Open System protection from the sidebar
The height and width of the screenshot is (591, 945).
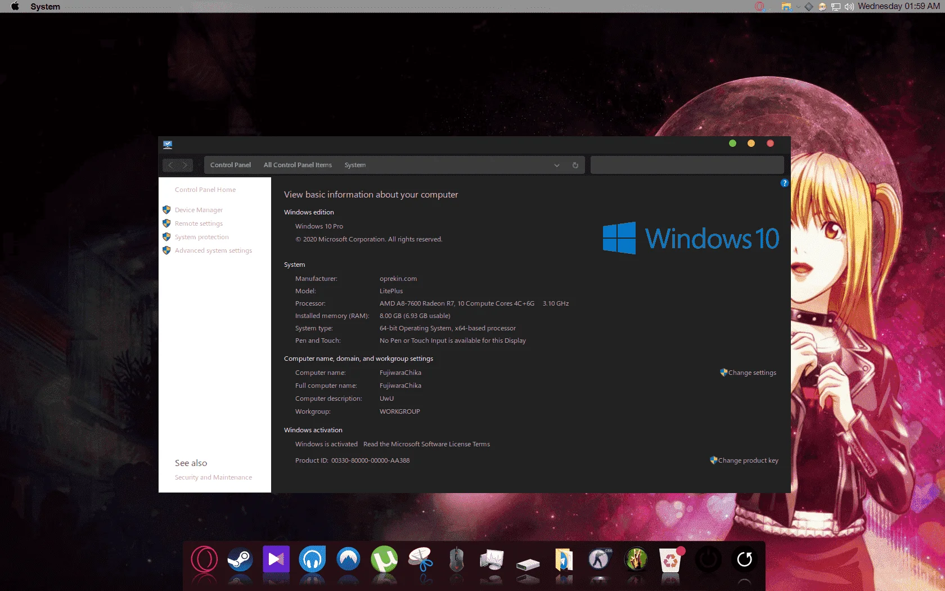[x=201, y=237]
